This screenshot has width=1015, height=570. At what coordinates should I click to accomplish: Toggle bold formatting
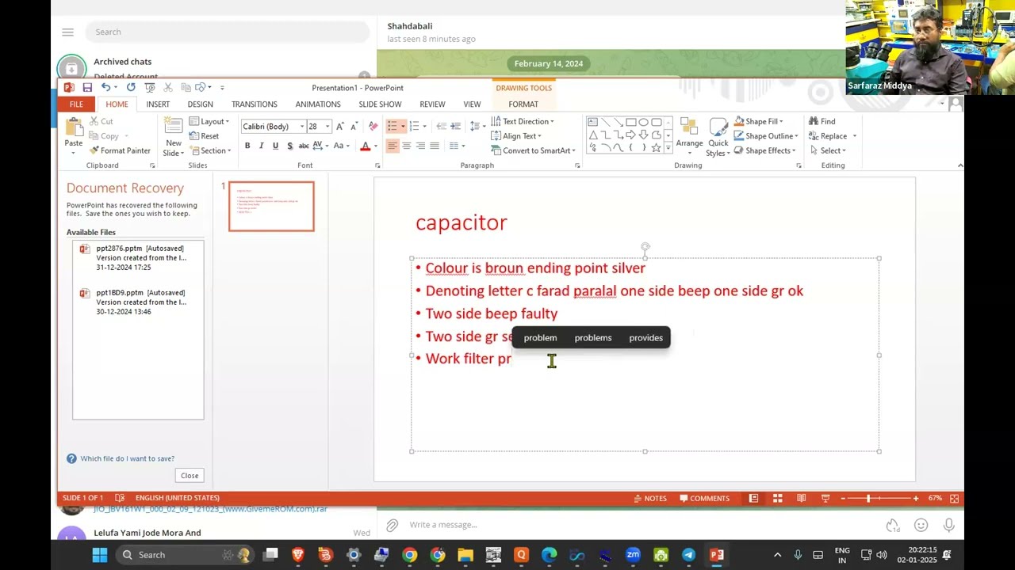247,146
